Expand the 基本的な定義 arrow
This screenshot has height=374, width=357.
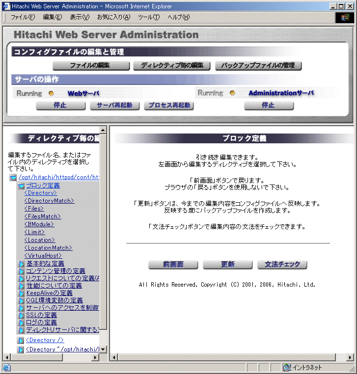point(22,264)
